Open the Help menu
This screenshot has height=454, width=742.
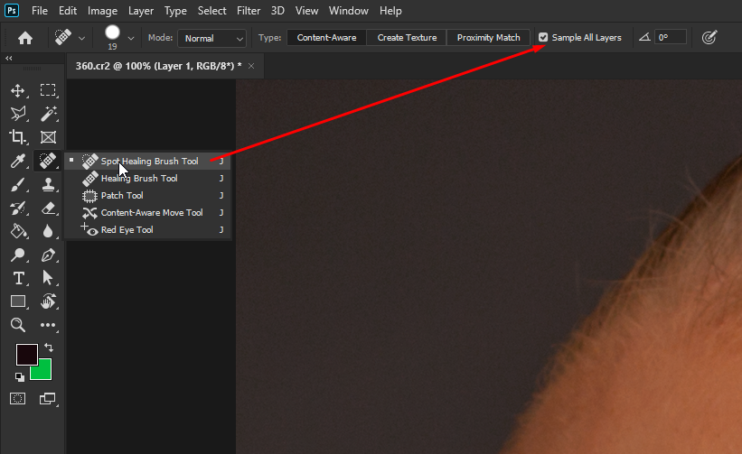point(390,11)
